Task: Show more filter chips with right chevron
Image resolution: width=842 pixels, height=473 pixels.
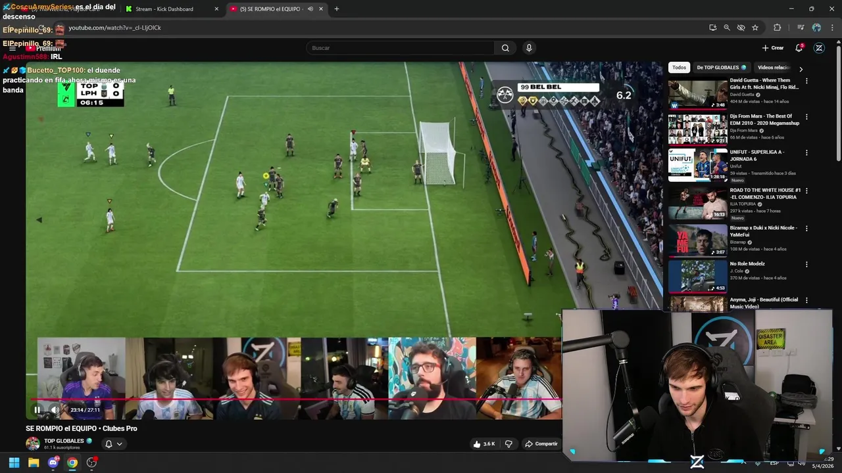Action: [x=801, y=68]
